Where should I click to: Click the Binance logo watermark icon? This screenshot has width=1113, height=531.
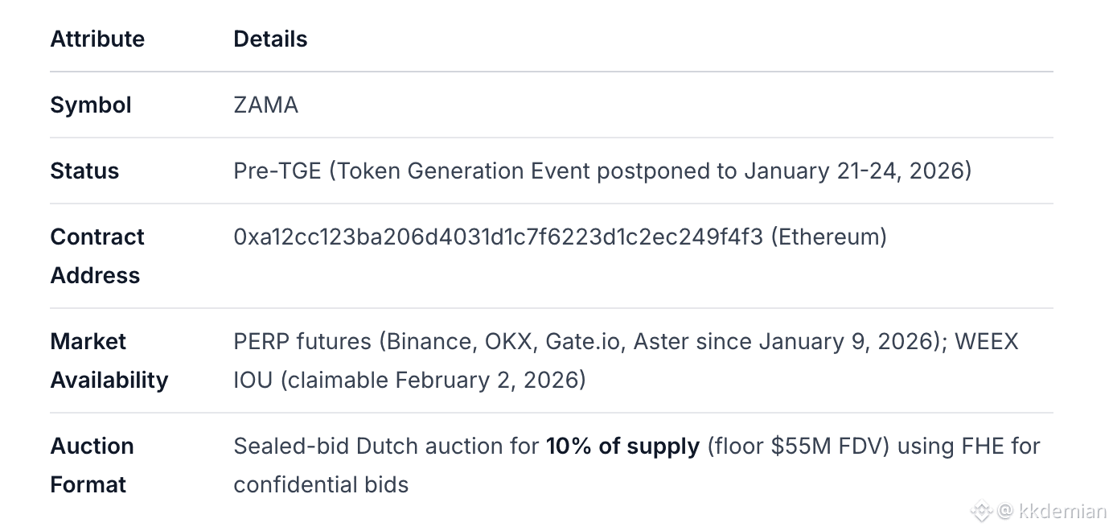[981, 510]
